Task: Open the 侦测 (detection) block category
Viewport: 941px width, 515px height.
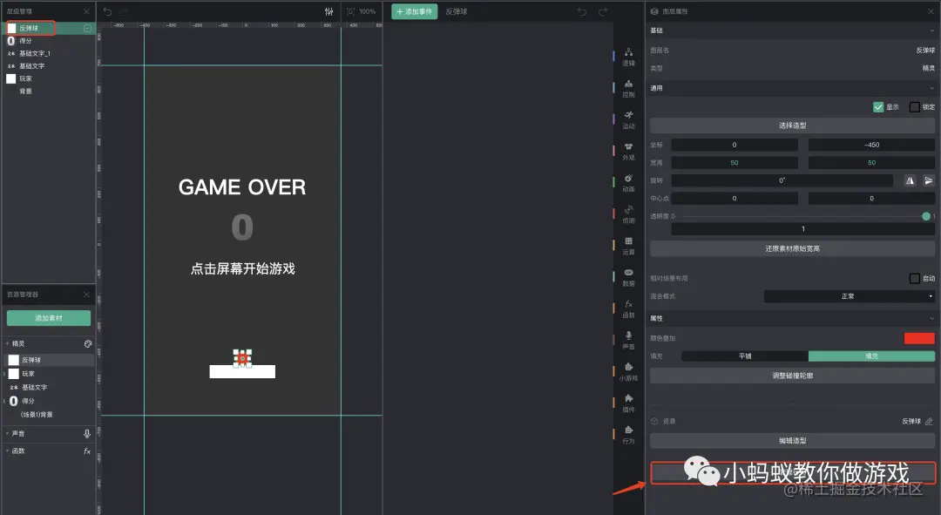Action: [628, 214]
